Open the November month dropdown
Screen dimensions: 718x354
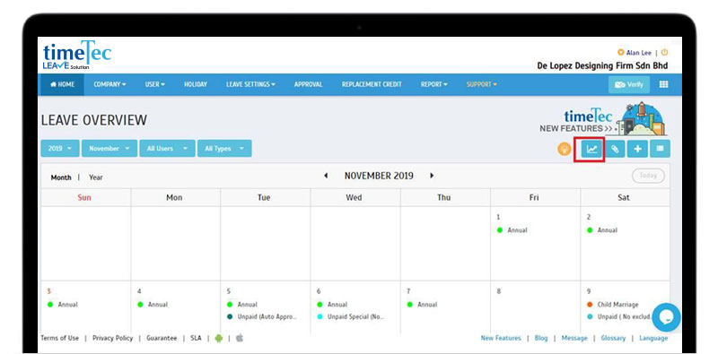109,149
